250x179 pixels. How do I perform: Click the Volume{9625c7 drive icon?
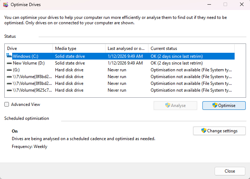tap(9, 90)
